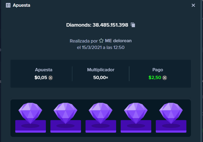Select the middle purple diamond

tap(101, 113)
